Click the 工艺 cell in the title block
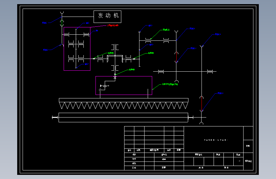The width and height of the screenshot is (276, 179). [x=134, y=168]
